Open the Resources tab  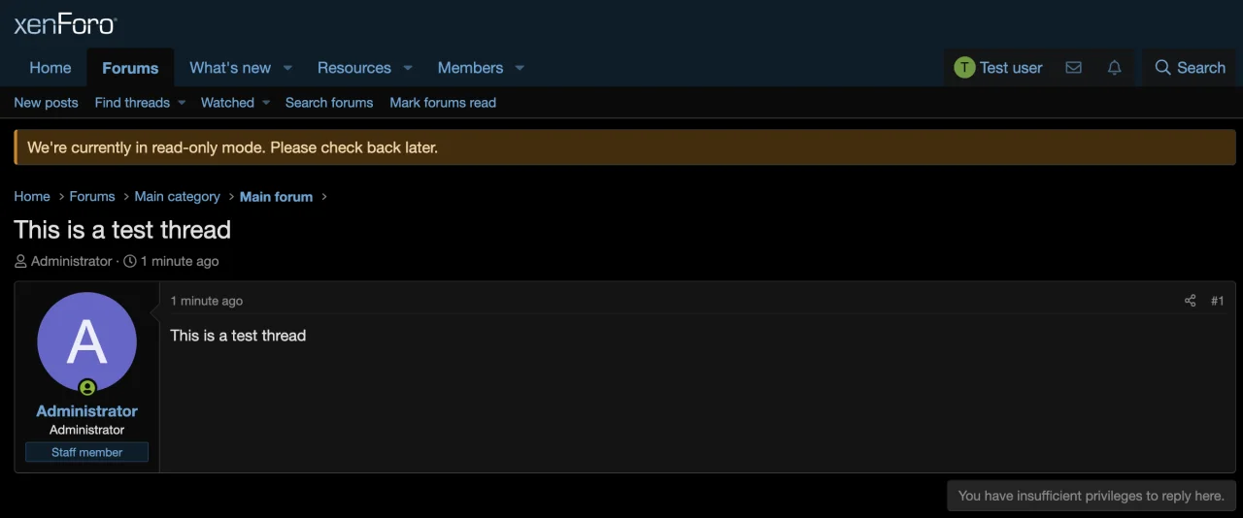coord(354,68)
